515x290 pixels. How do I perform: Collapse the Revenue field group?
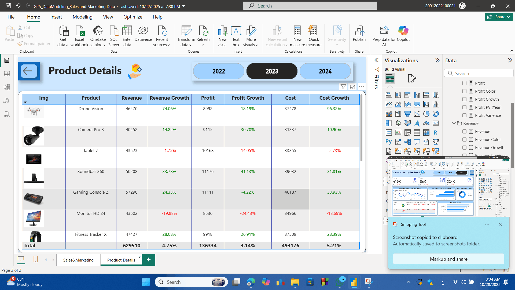(454, 123)
